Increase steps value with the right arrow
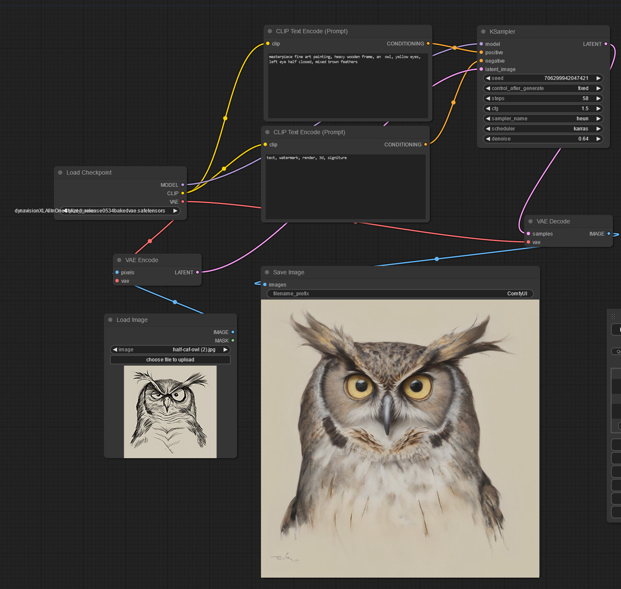Viewport: 621px width, 589px height. tap(598, 98)
